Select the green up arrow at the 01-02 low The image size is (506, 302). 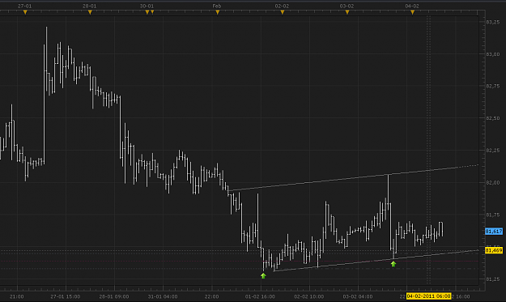click(x=263, y=276)
